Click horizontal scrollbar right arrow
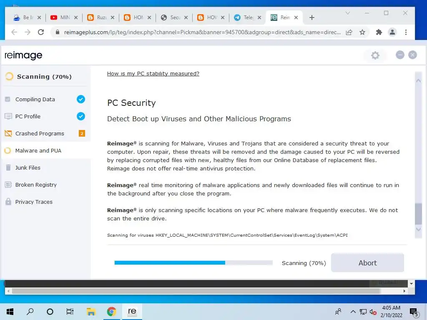 point(404,291)
